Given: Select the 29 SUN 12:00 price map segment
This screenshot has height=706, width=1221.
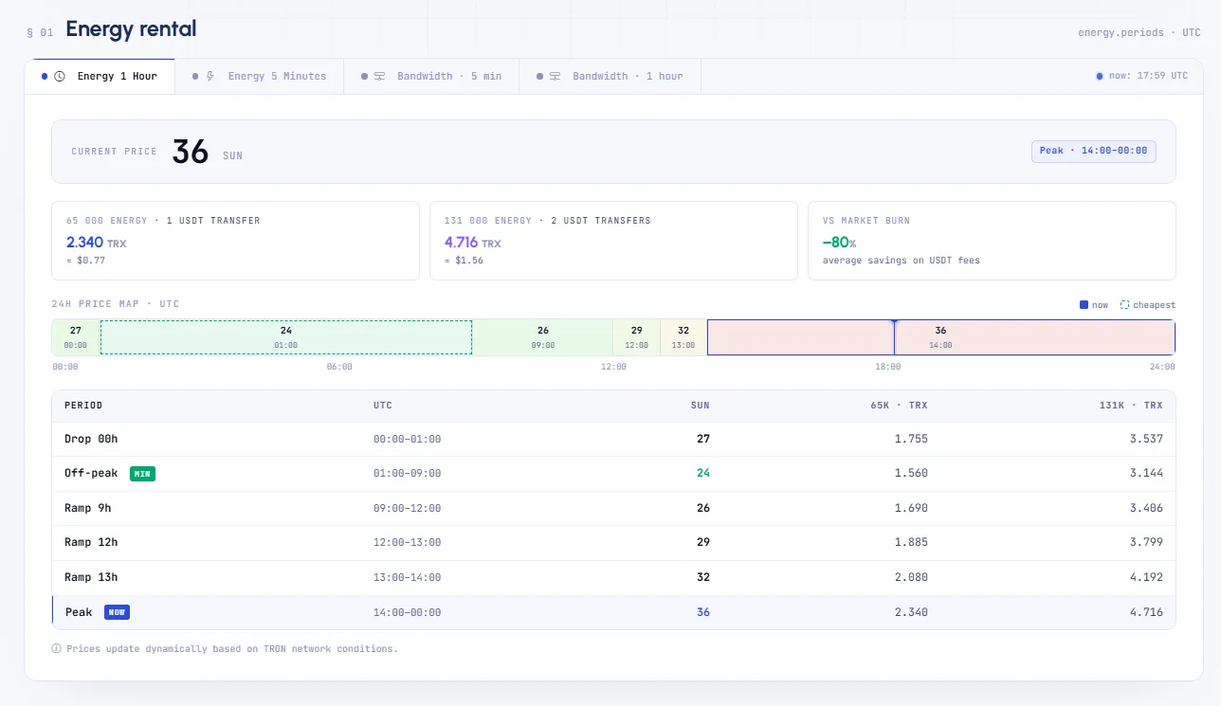Looking at the screenshot, I should pyautogui.click(x=636, y=337).
